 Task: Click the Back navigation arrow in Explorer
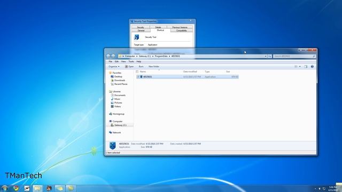(x=108, y=56)
